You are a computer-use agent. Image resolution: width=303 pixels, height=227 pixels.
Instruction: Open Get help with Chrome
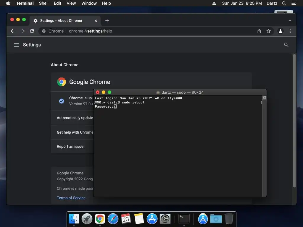(72, 132)
